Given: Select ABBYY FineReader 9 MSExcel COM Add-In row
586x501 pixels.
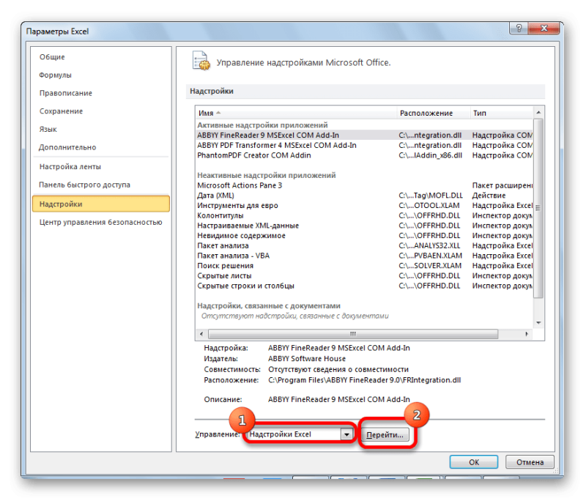Looking at the screenshot, I should [x=364, y=136].
